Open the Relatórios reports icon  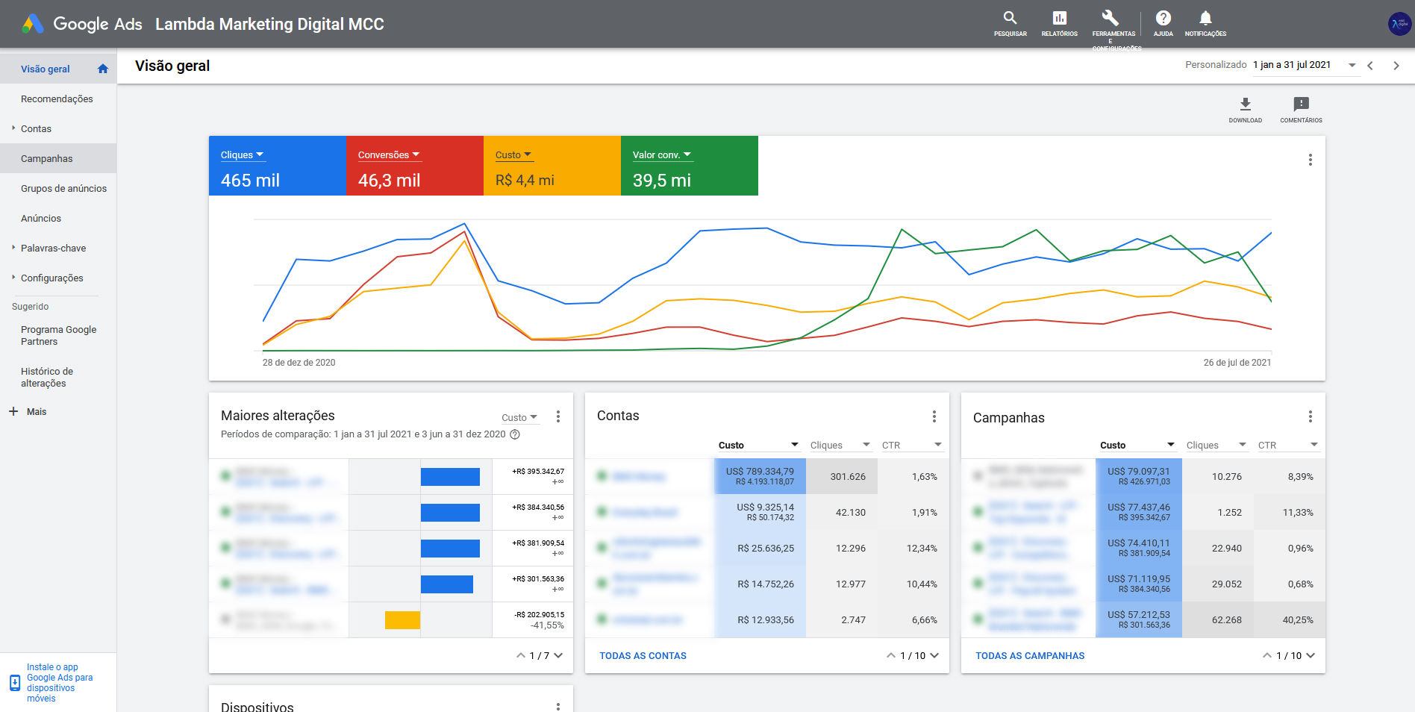(1059, 18)
